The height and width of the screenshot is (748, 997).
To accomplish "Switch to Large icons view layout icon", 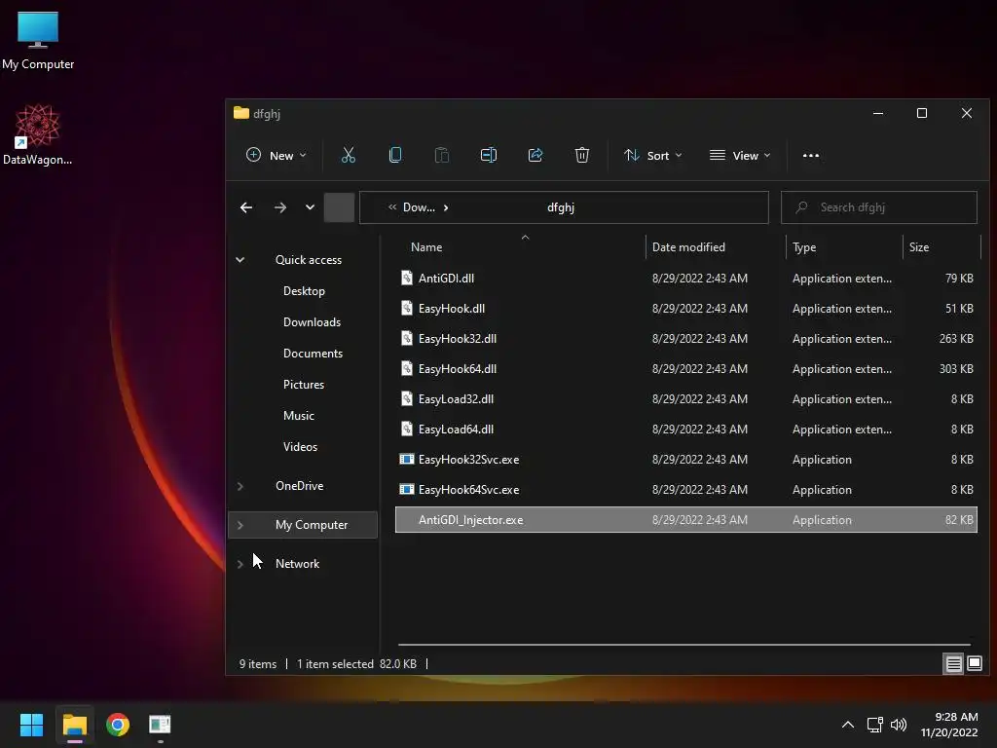I will click(x=974, y=664).
